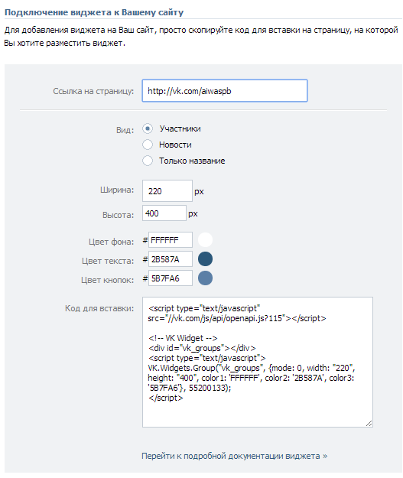Image resolution: width=403 pixels, height=478 pixels.
Task: Click the Подключение виджета к Вашему сайту heading
Action: (x=94, y=12)
